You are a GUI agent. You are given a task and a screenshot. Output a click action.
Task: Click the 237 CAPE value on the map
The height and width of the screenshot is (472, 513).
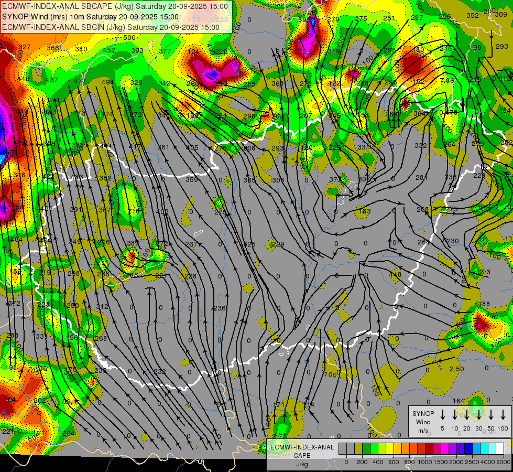tap(191, 244)
